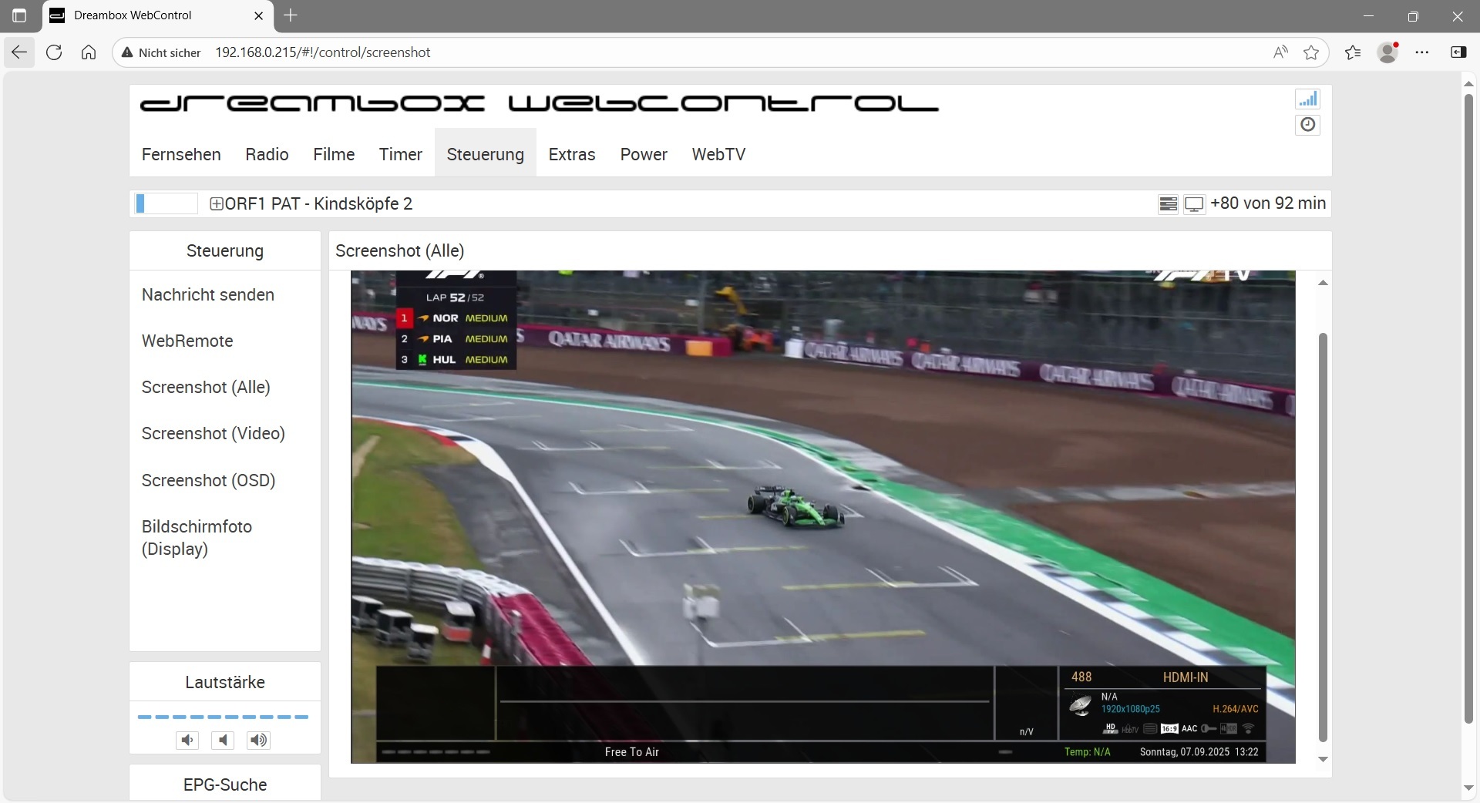Go back with browser back arrow
The height and width of the screenshot is (803, 1480).
coord(19,52)
